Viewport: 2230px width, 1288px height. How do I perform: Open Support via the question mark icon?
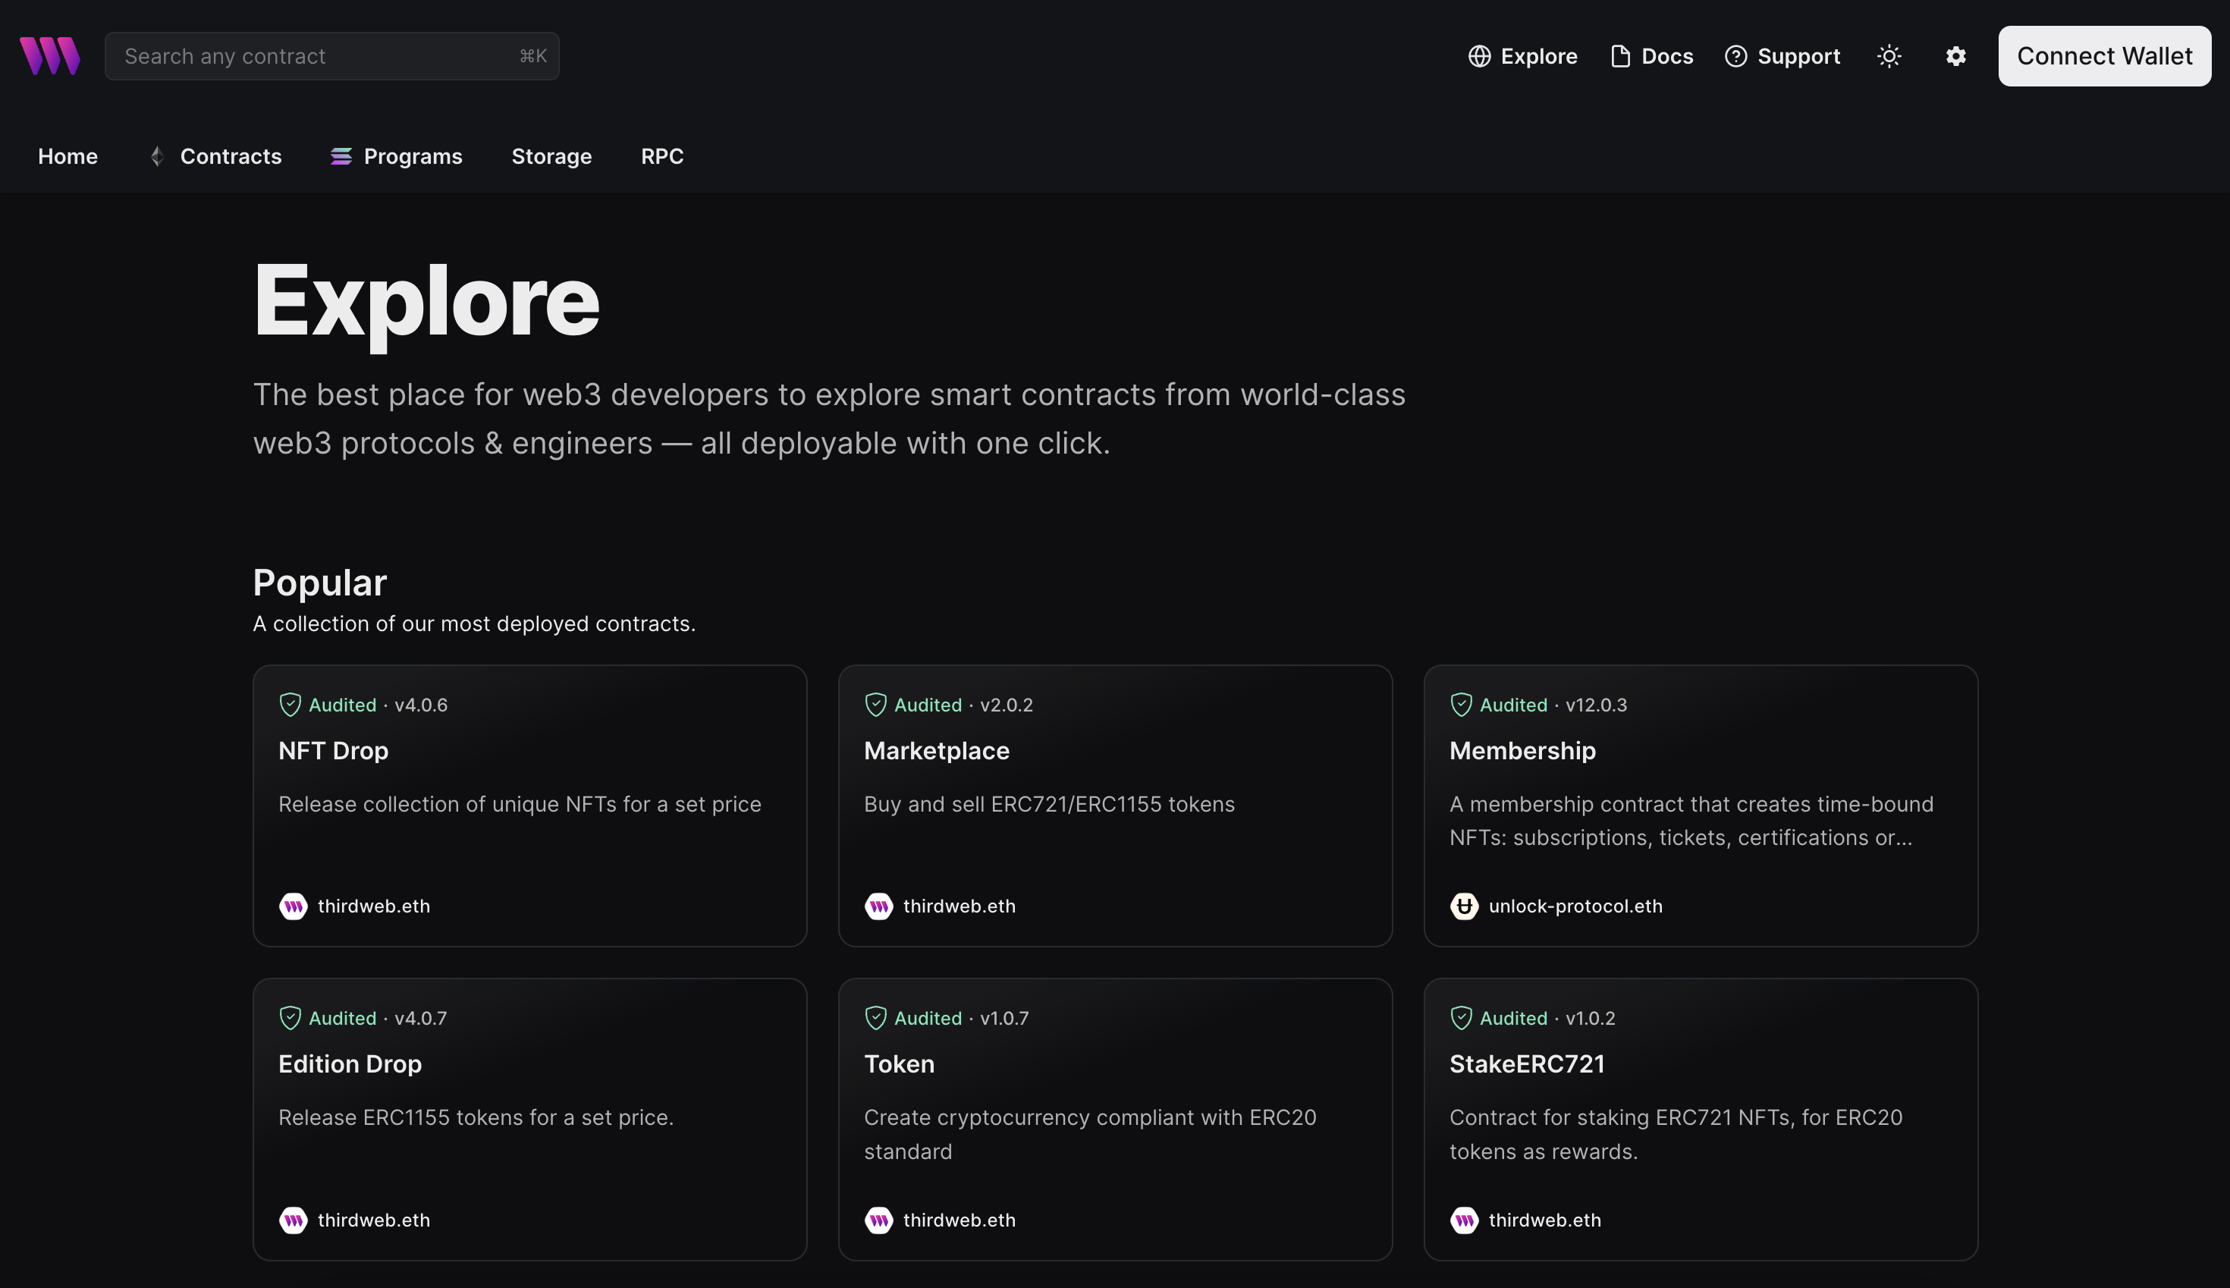[1736, 55]
